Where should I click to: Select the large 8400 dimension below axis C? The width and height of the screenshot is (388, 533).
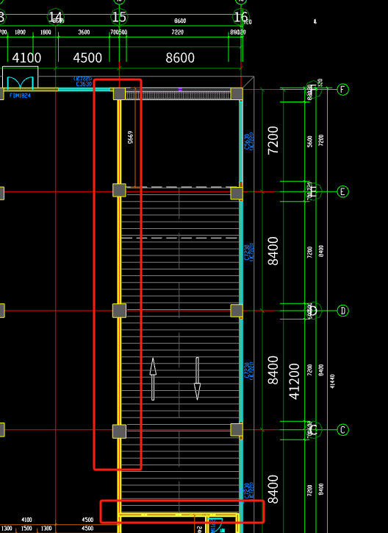pyautogui.click(x=273, y=489)
